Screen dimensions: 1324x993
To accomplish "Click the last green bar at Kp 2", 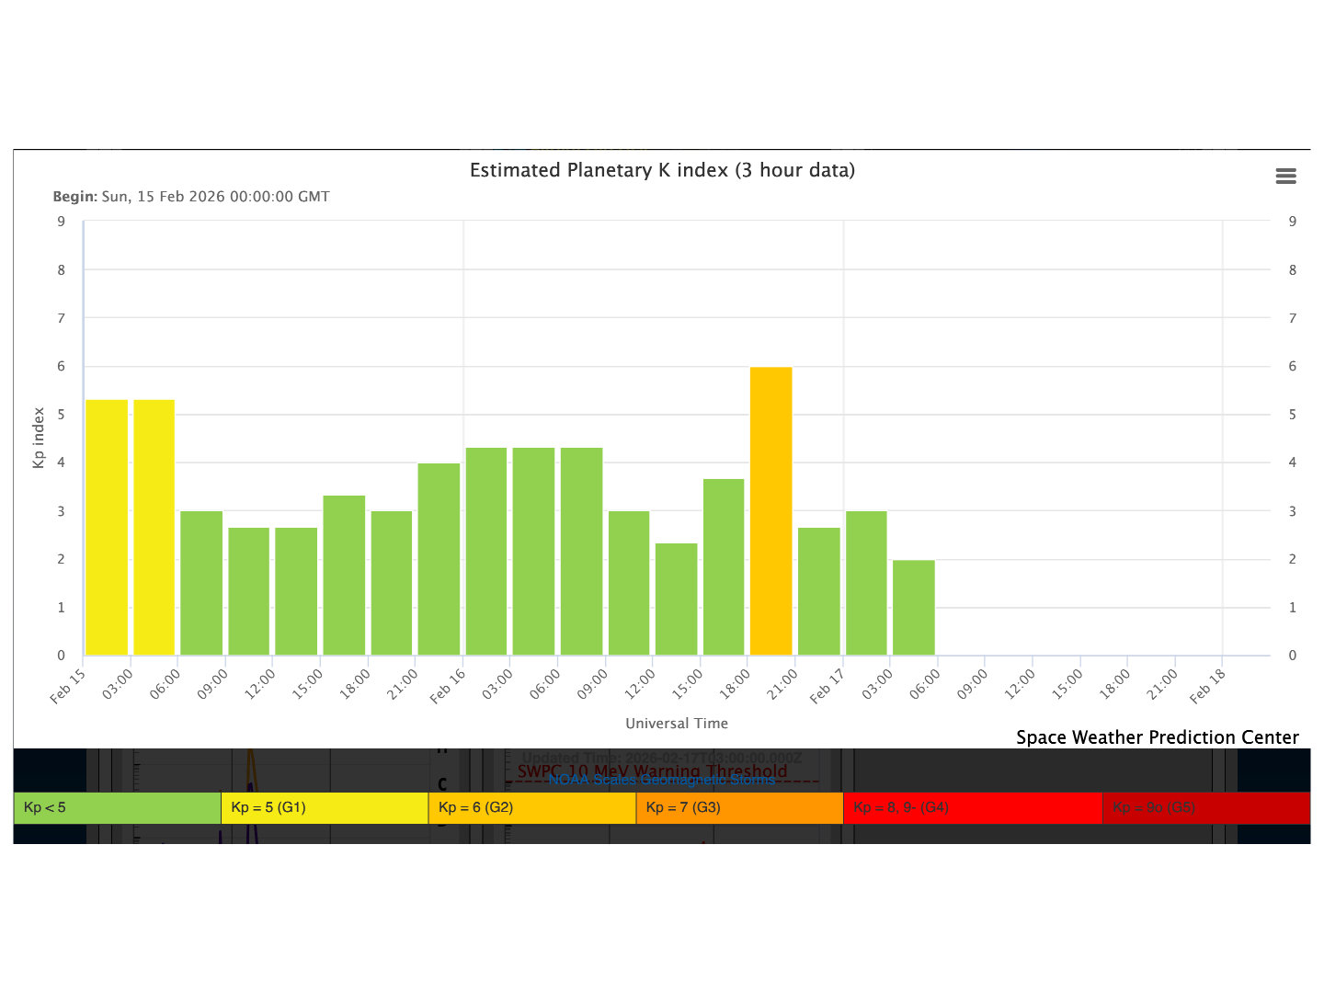I will (x=913, y=608).
